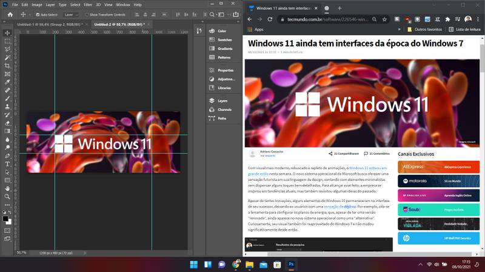Open the Color panel
485x272 pixels.
tap(222, 31)
